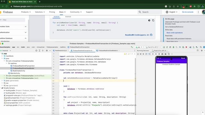205x115 pixels.
Task: Click the green debug bug icon
Action: pyautogui.click(x=174, y=47)
